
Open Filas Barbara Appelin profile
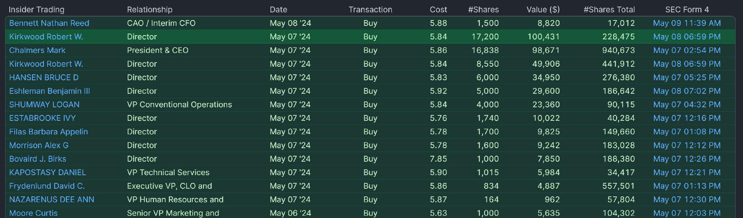click(x=48, y=132)
